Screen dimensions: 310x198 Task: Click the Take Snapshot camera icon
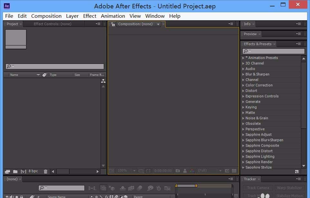click(x=178, y=171)
